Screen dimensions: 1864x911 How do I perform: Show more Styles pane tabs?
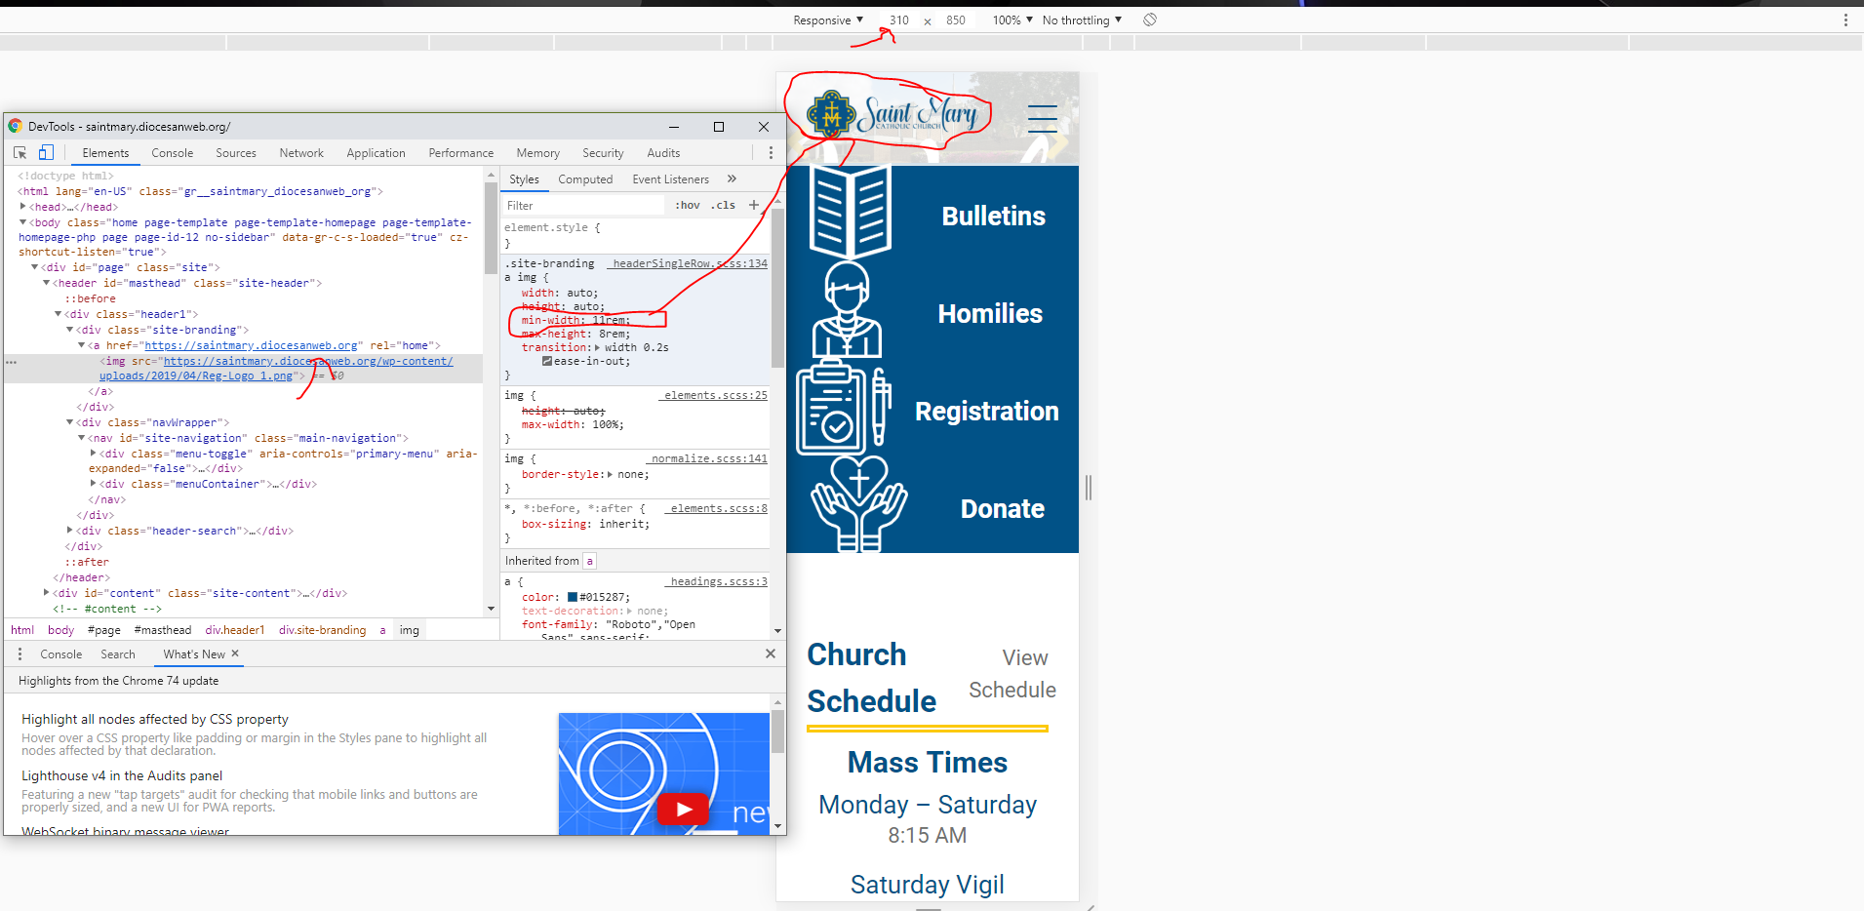point(732,179)
